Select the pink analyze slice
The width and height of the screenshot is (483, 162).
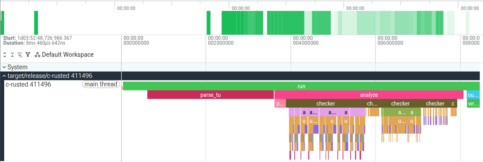369,95
